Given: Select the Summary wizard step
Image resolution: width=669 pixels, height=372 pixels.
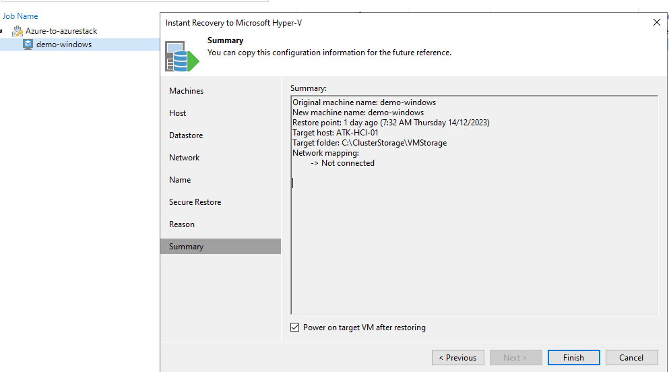Looking at the screenshot, I should coord(186,247).
